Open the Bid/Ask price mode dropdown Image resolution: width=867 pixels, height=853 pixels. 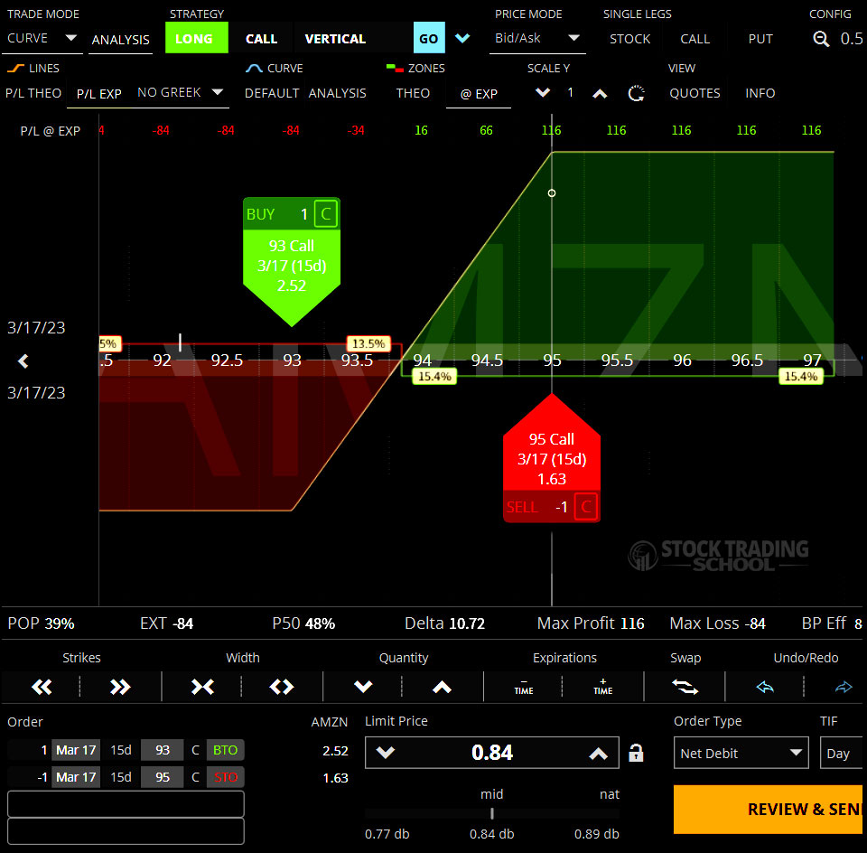[536, 38]
